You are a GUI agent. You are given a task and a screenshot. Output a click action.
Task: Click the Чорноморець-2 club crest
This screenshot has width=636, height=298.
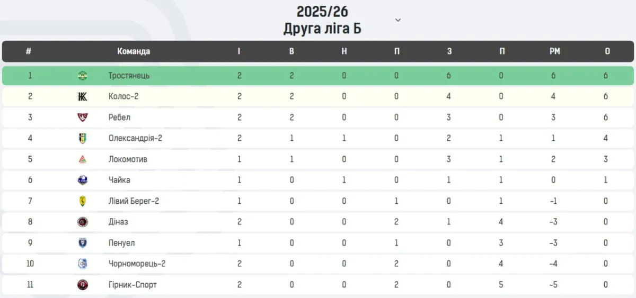click(x=83, y=264)
